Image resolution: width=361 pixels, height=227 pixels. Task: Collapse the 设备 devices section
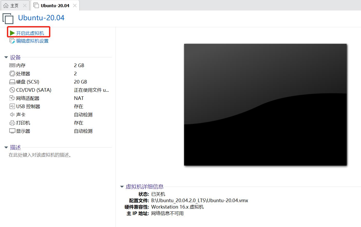(x=6, y=57)
